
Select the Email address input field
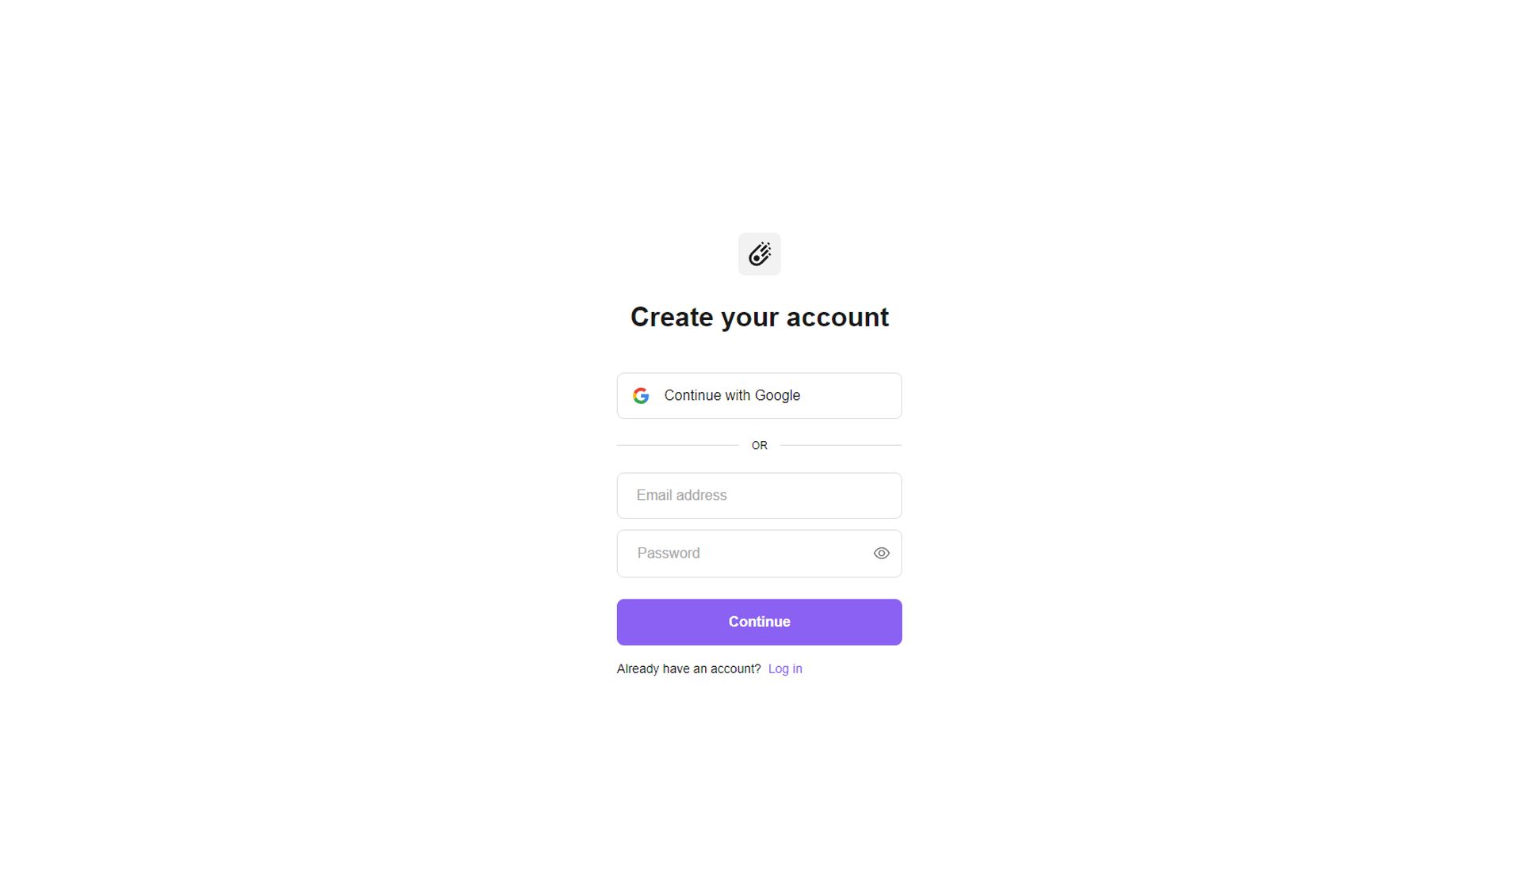click(x=760, y=494)
